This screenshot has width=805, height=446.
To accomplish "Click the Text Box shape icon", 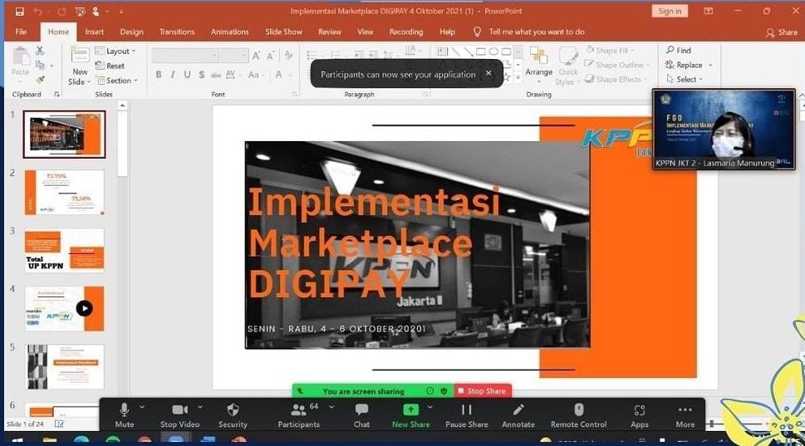I will pos(442,51).
